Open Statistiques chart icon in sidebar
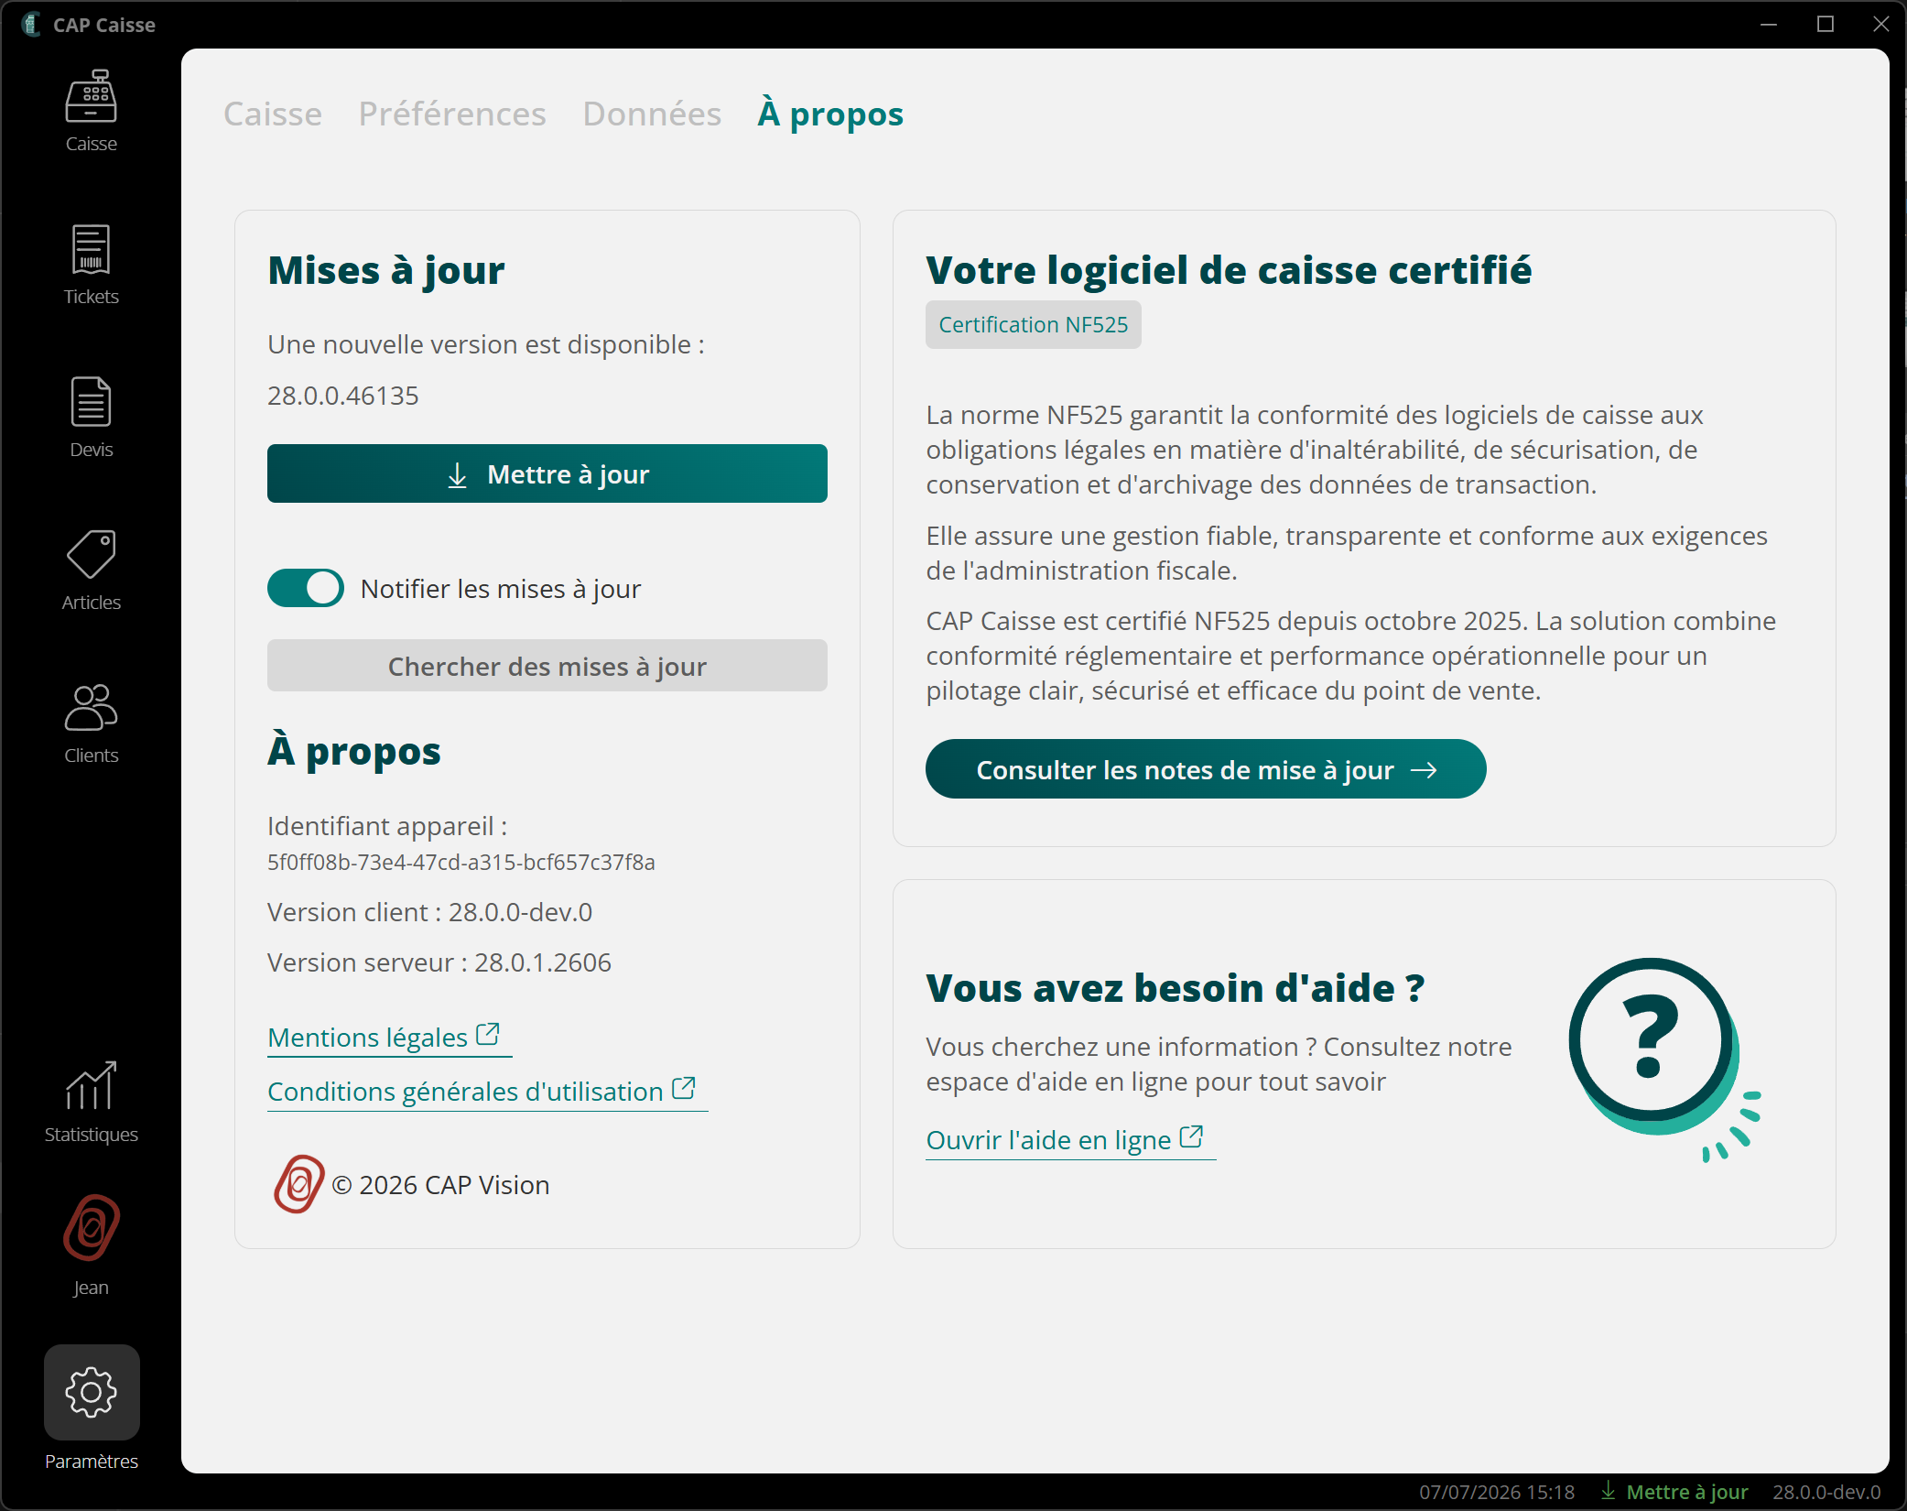This screenshot has width=1907, height=1511. tap(91, 1086)
